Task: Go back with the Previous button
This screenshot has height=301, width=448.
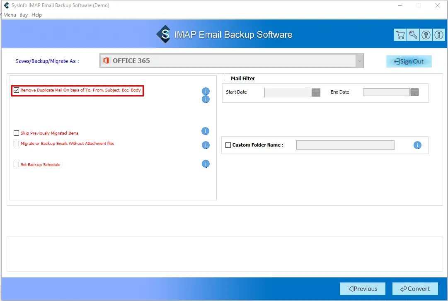Action: (x=363, y=289)
